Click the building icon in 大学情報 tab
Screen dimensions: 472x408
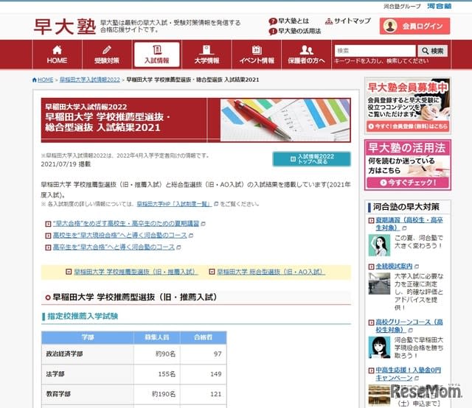tap(206, 50)
